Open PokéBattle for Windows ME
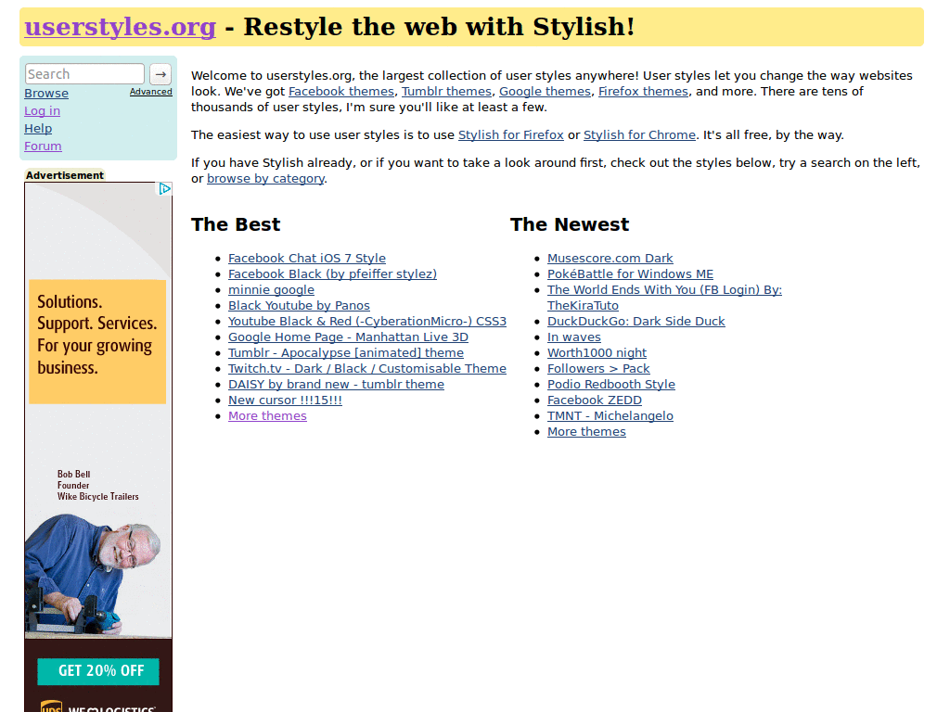 (x=630, y=274)
